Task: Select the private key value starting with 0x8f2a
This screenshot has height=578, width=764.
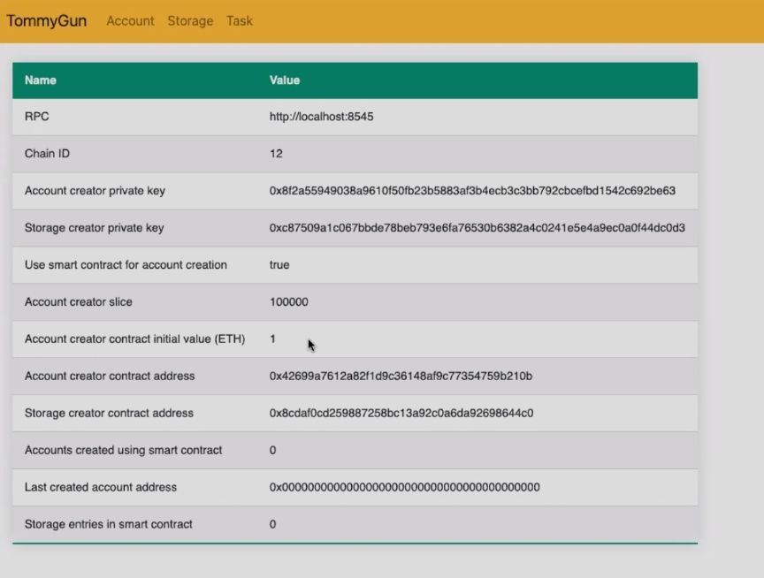Action: (x=472, y=191)
